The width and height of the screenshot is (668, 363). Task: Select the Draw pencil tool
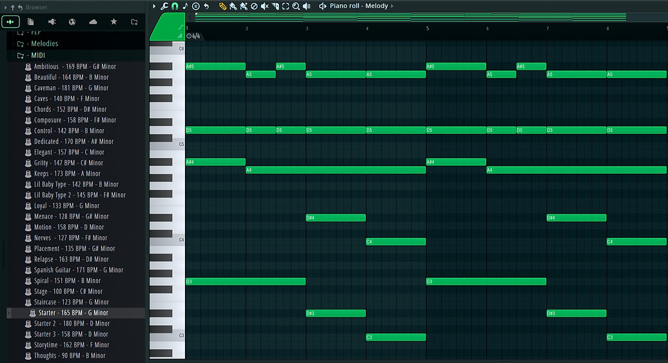pos(222,6)
